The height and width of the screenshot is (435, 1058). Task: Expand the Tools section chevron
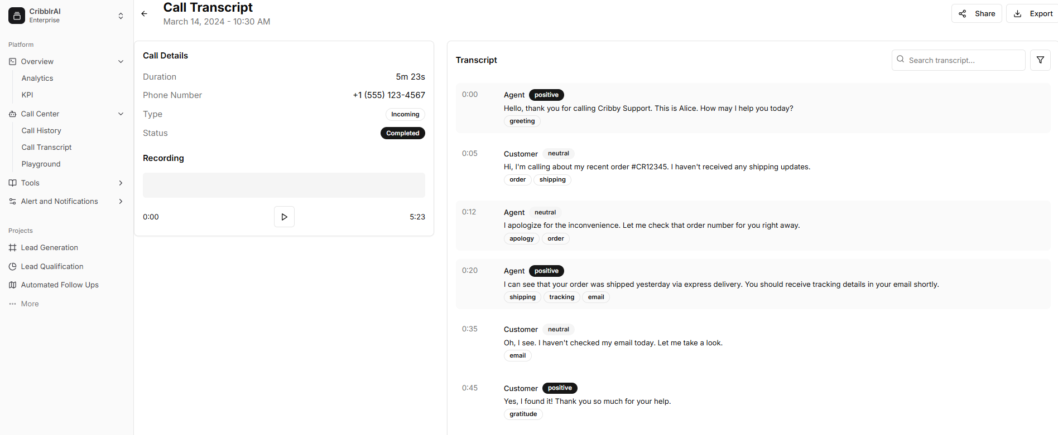(x=121, y=183)
